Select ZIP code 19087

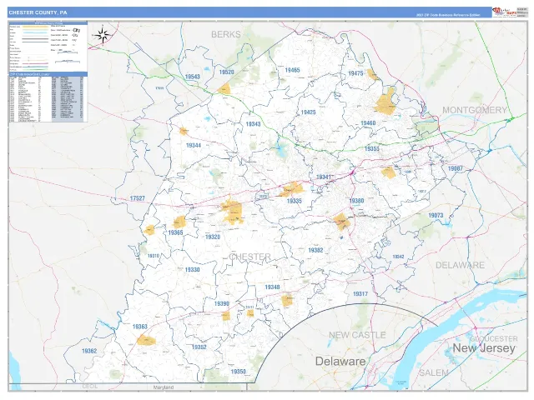pos(456,168)
